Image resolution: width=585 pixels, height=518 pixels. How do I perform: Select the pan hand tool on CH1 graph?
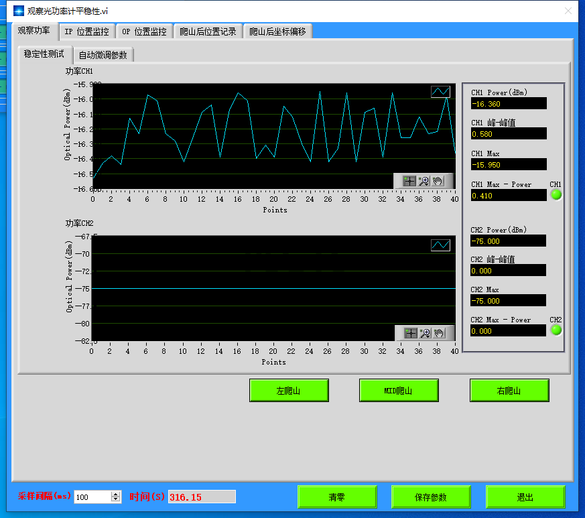[x=438, y=180]
